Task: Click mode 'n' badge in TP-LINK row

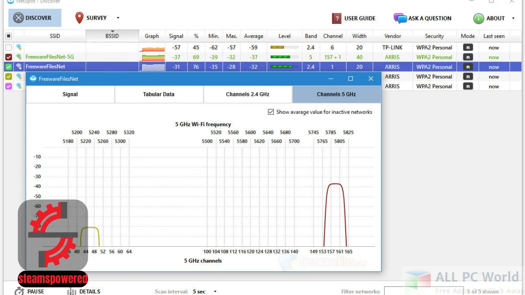Action: (468, 47)
